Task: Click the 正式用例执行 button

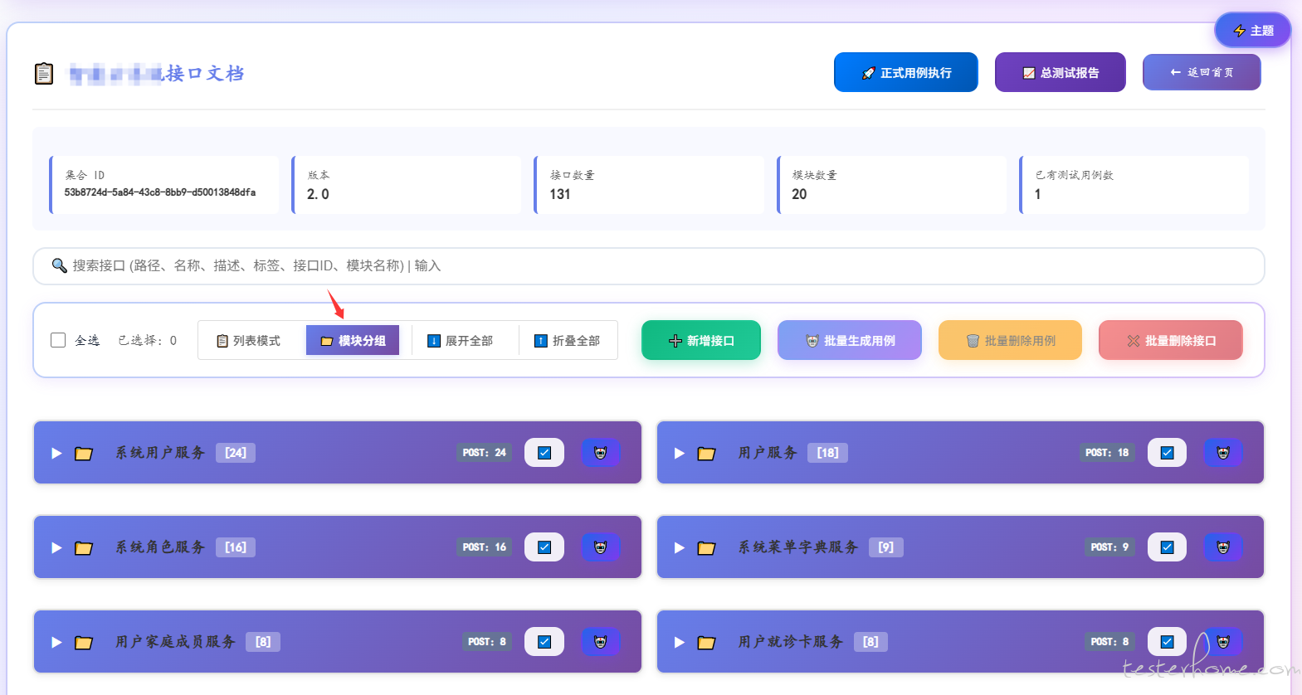Action: [x=905, y=73]
